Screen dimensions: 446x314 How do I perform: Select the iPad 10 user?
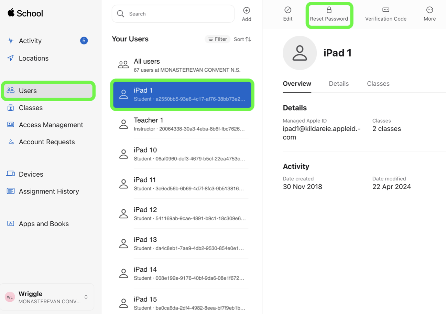[x=182, y=154]
